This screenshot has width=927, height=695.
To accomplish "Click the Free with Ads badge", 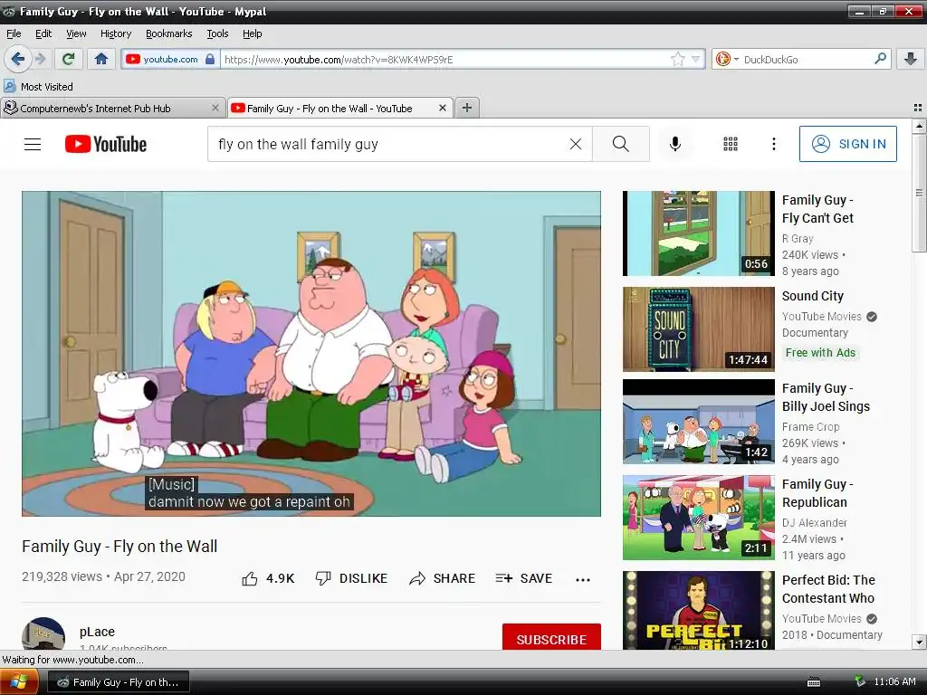I will [820, 353].
